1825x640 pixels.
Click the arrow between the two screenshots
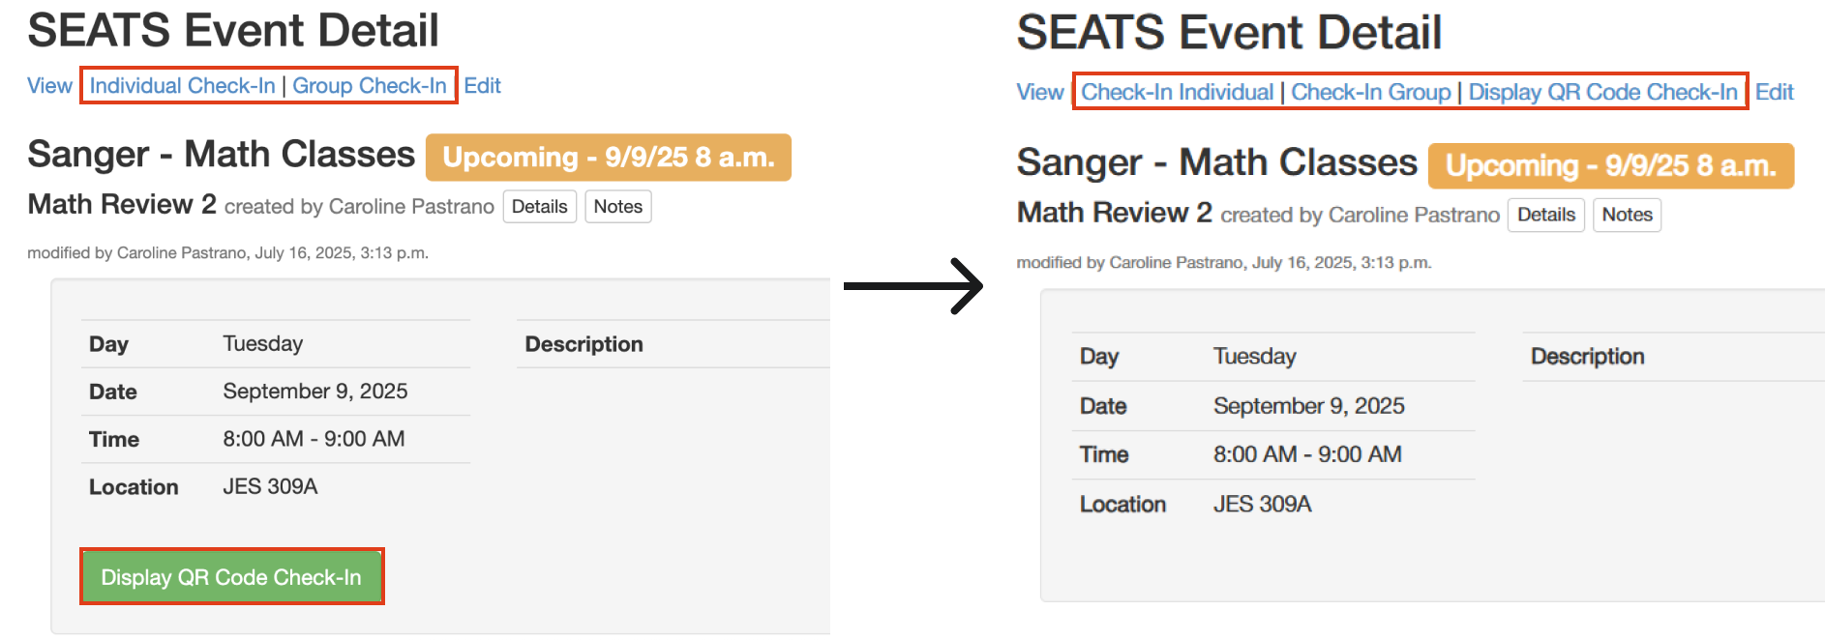[x=913, y=286]
